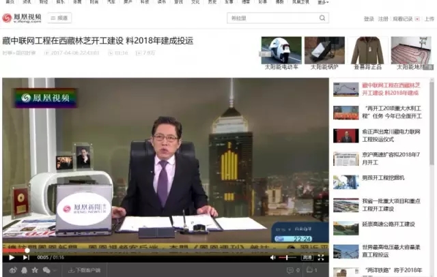Open the 高清 quality selector
437x277 pixels.
[307, 257]
